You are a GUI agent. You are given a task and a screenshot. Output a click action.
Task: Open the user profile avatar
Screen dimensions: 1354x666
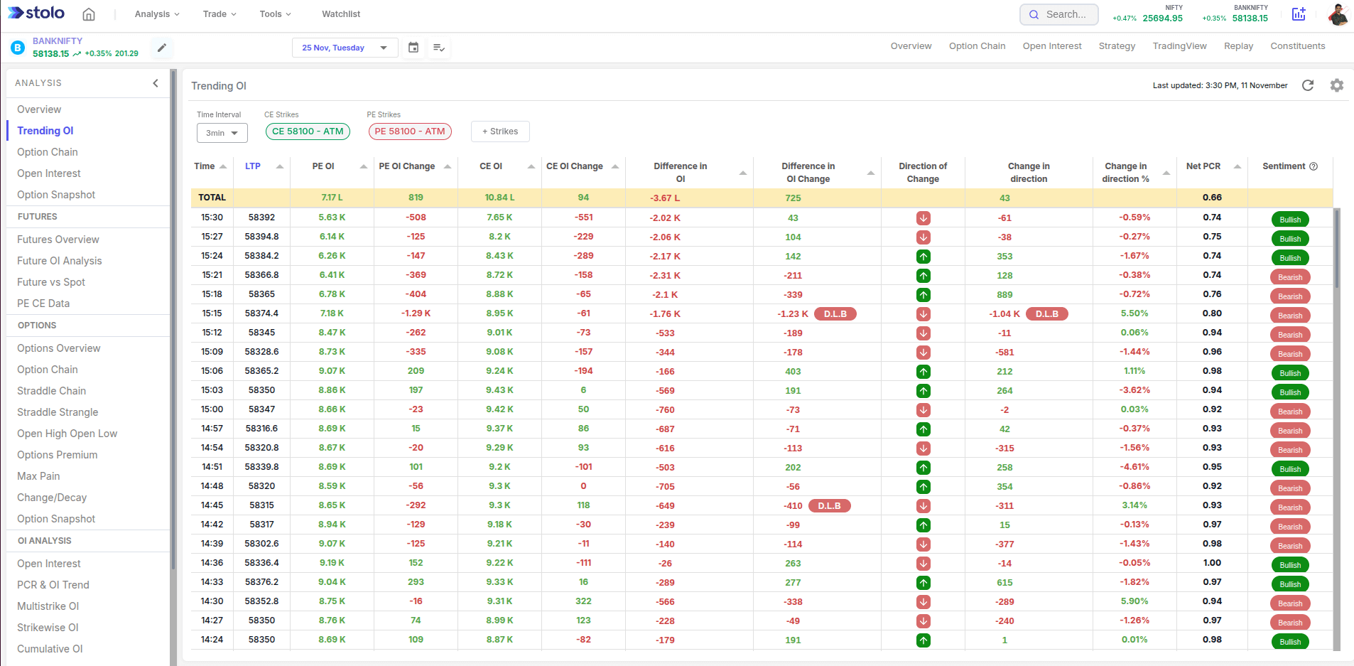click(x=1337, y=14)
